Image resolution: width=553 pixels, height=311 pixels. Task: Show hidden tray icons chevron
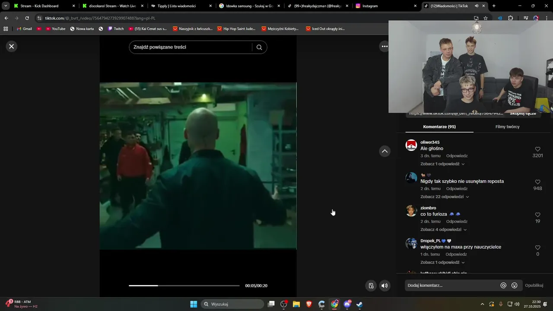[482, 304]
